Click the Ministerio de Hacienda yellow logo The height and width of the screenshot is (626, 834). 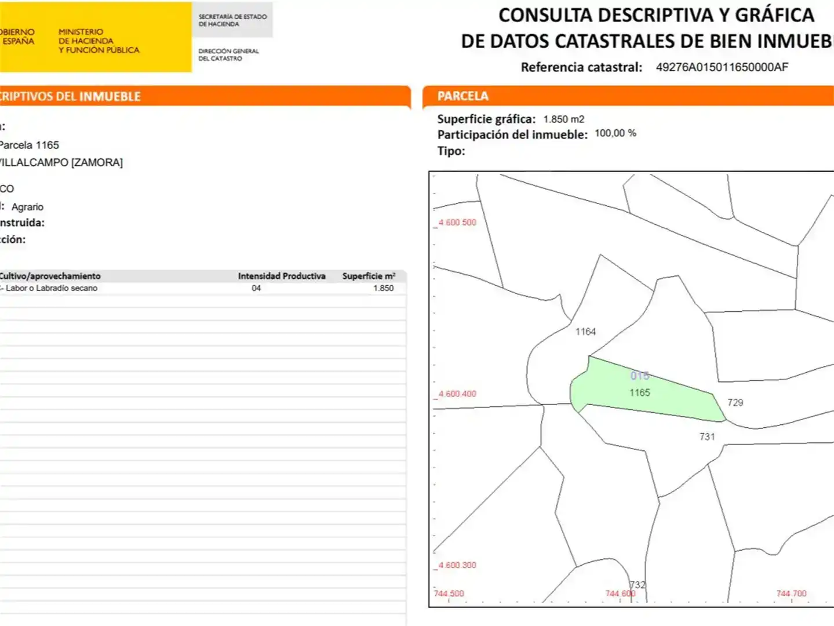(96, 37)
